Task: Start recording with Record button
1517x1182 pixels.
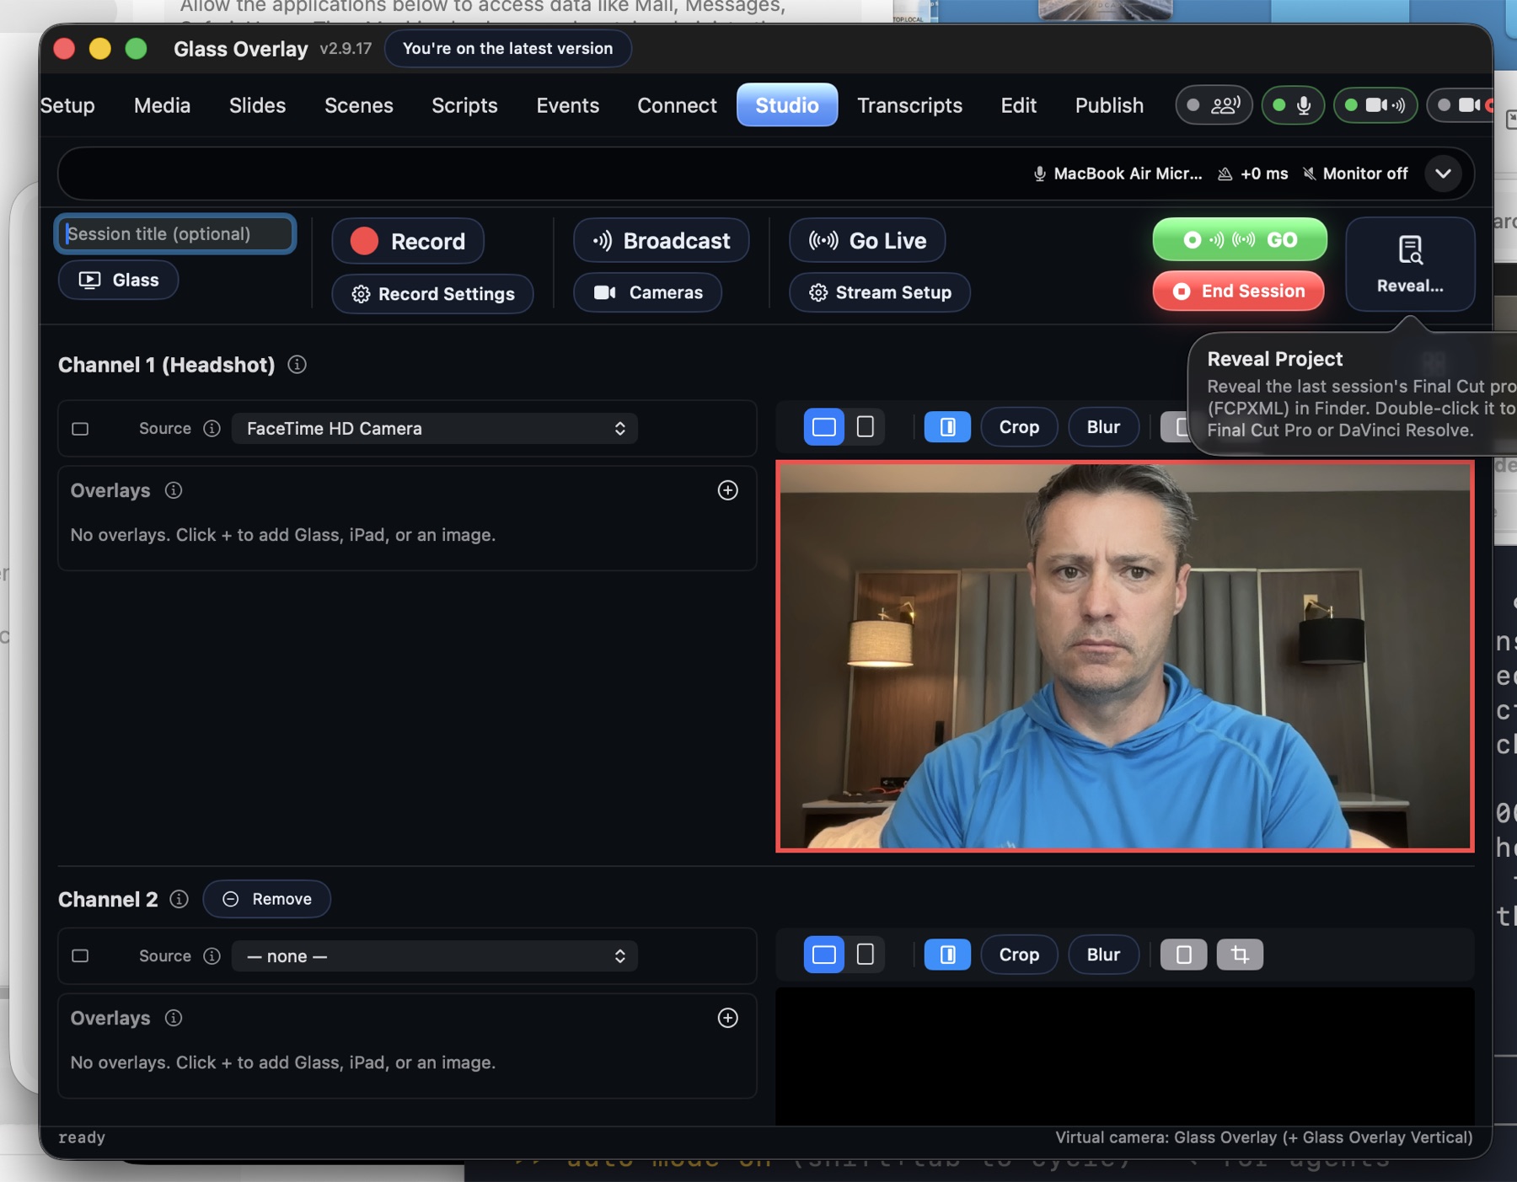Action: 408,242
